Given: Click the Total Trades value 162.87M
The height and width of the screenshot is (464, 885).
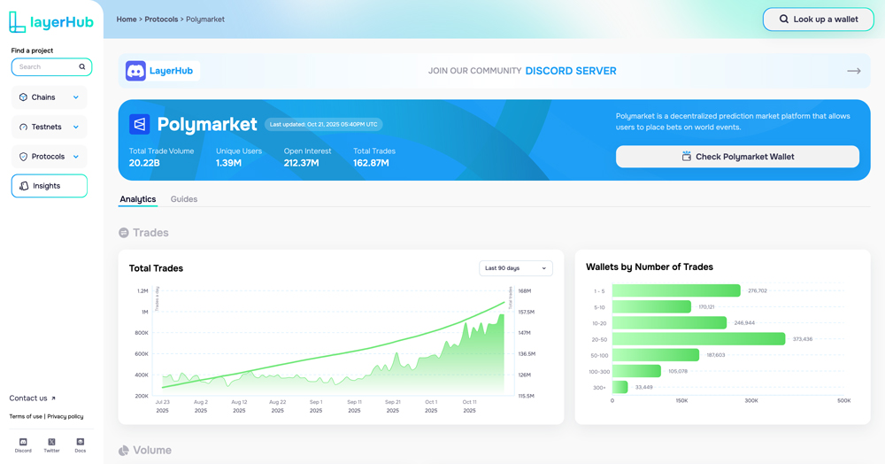Looking at the screenshot, I should click(371, 163).
